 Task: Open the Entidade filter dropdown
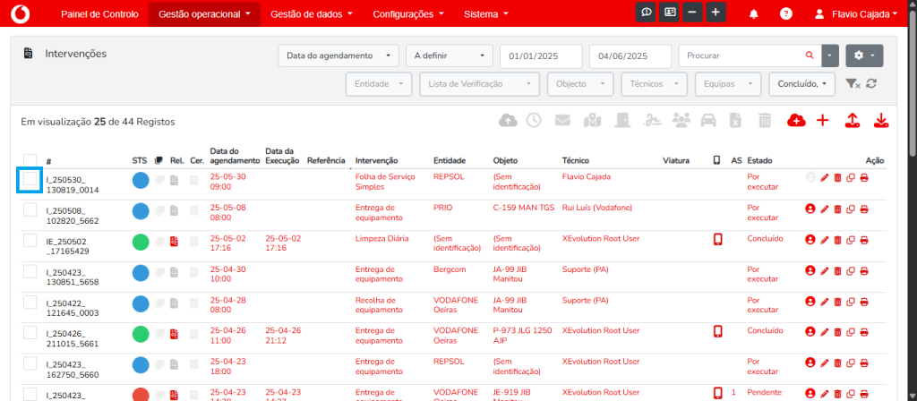coord(379,84)
